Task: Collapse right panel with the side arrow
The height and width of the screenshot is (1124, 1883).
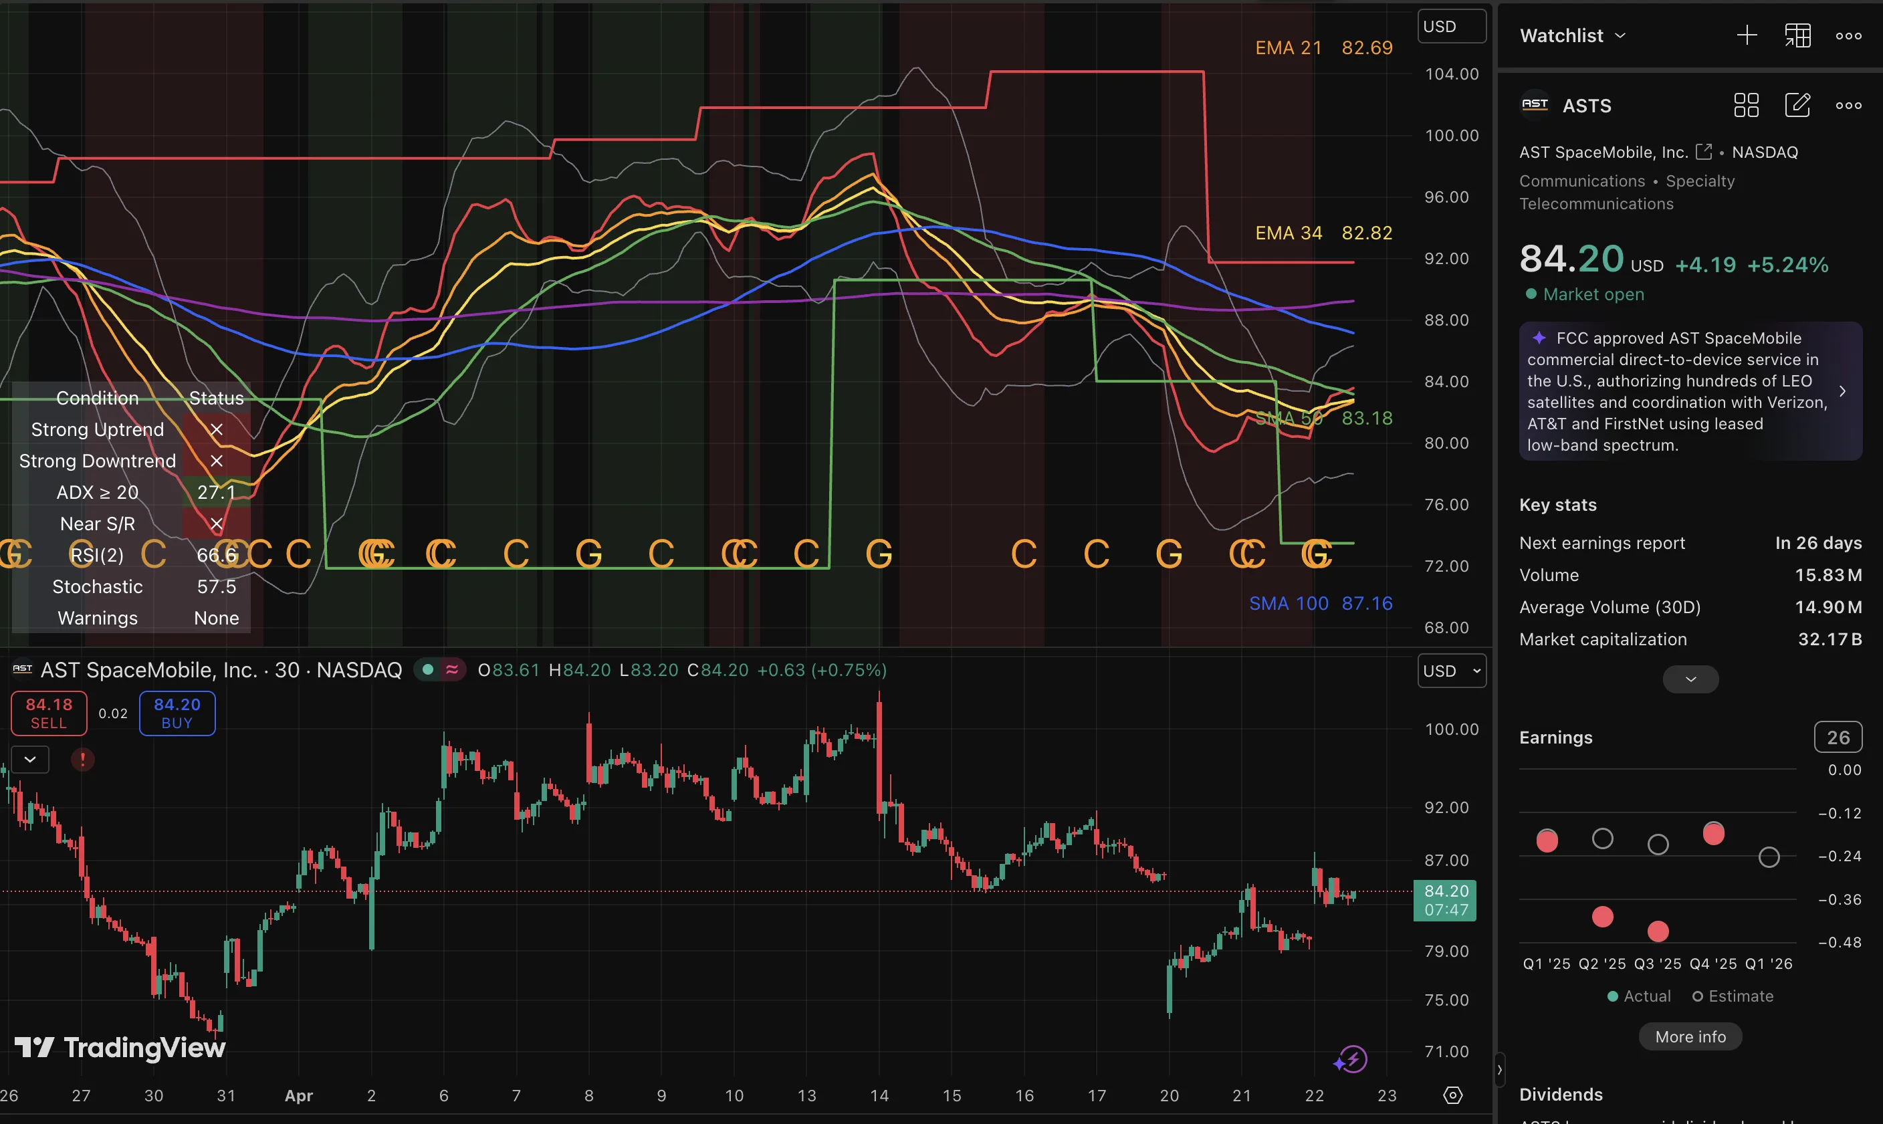Action: coord(1499,1069)
